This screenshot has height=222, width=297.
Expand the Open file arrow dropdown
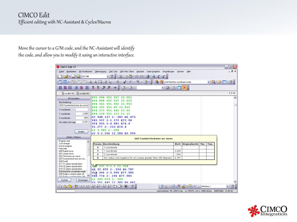point(70,76)
